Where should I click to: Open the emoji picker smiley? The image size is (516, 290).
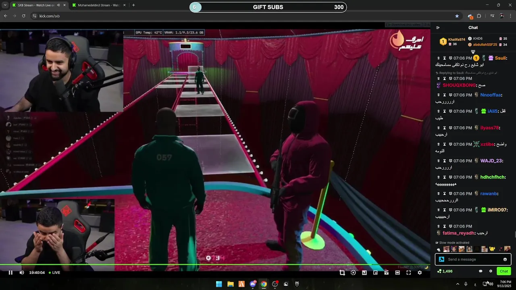(505, 259)
